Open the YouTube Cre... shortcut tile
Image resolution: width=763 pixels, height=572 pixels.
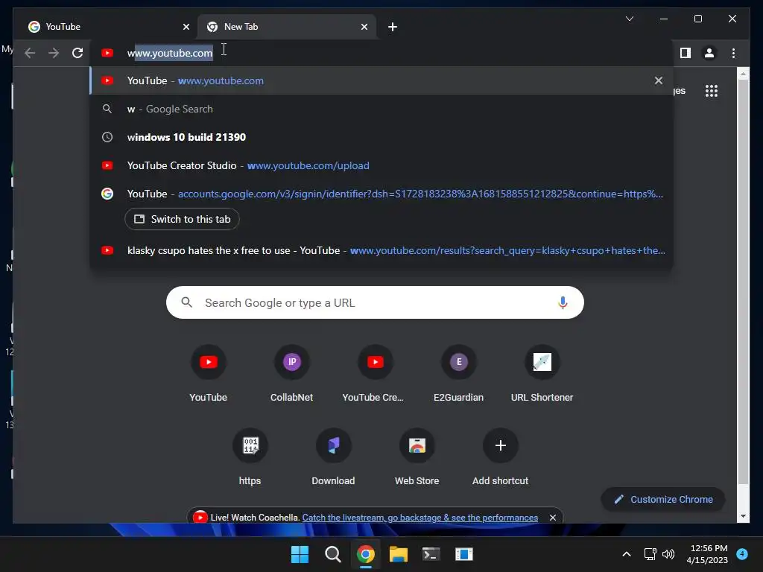tap(376, 374)
